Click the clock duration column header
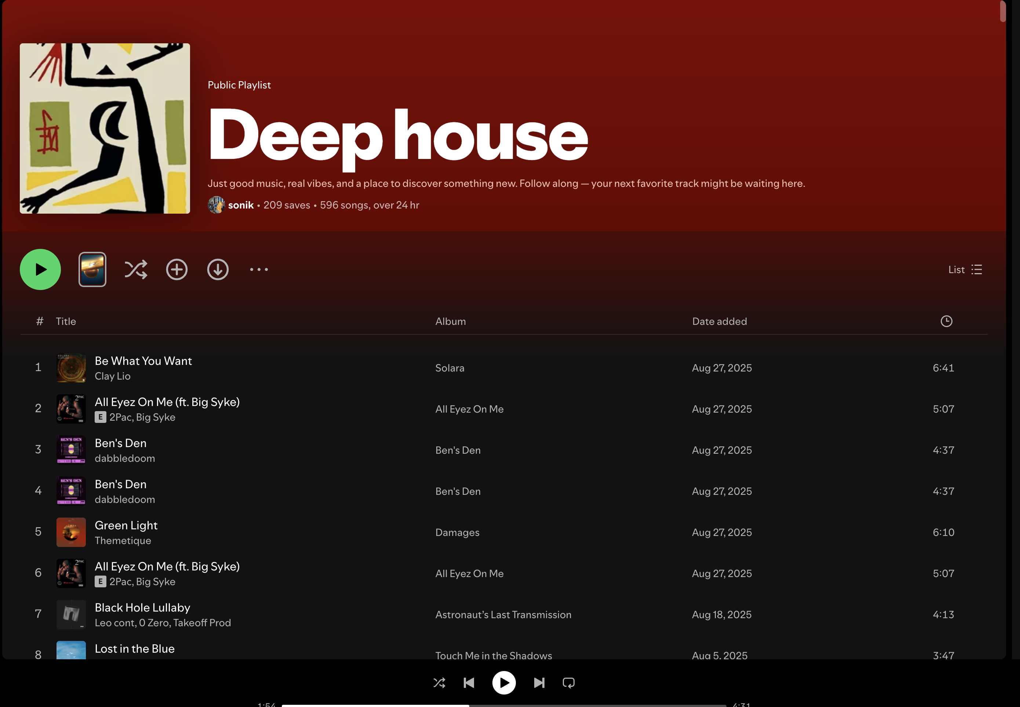Screen dimensions: 1020x707 click(x=946, y=321)
